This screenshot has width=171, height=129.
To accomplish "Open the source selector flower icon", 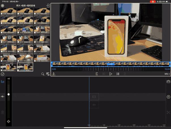I will pyautogui.click(x=3, y=6).
